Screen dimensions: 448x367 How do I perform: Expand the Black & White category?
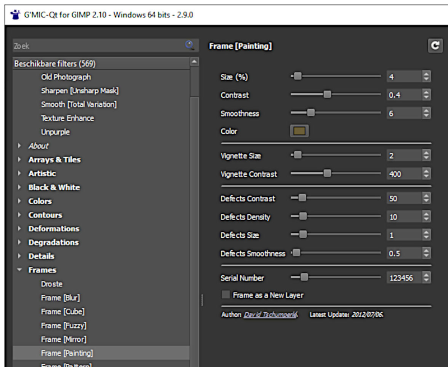[19, 187]
